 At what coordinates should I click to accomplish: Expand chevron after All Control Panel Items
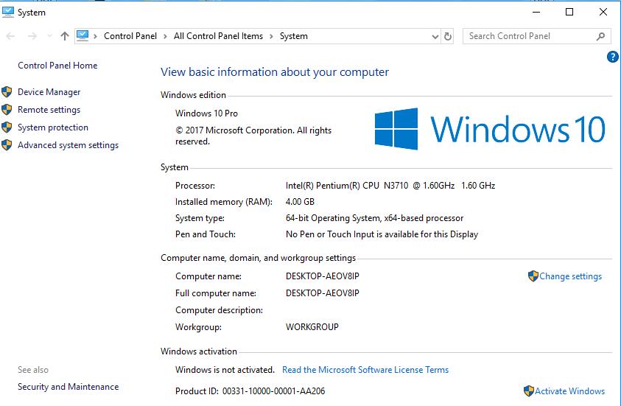271,36
